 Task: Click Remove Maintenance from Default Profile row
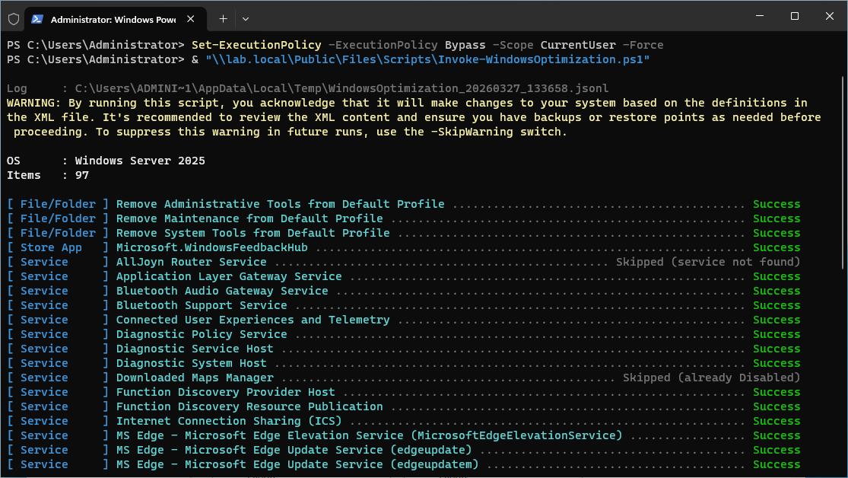(403, 218)
